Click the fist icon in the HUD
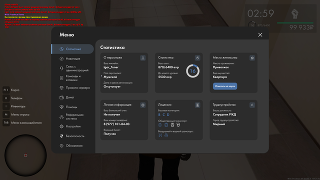Screen dimensions: 320x180 click(294, 13)
